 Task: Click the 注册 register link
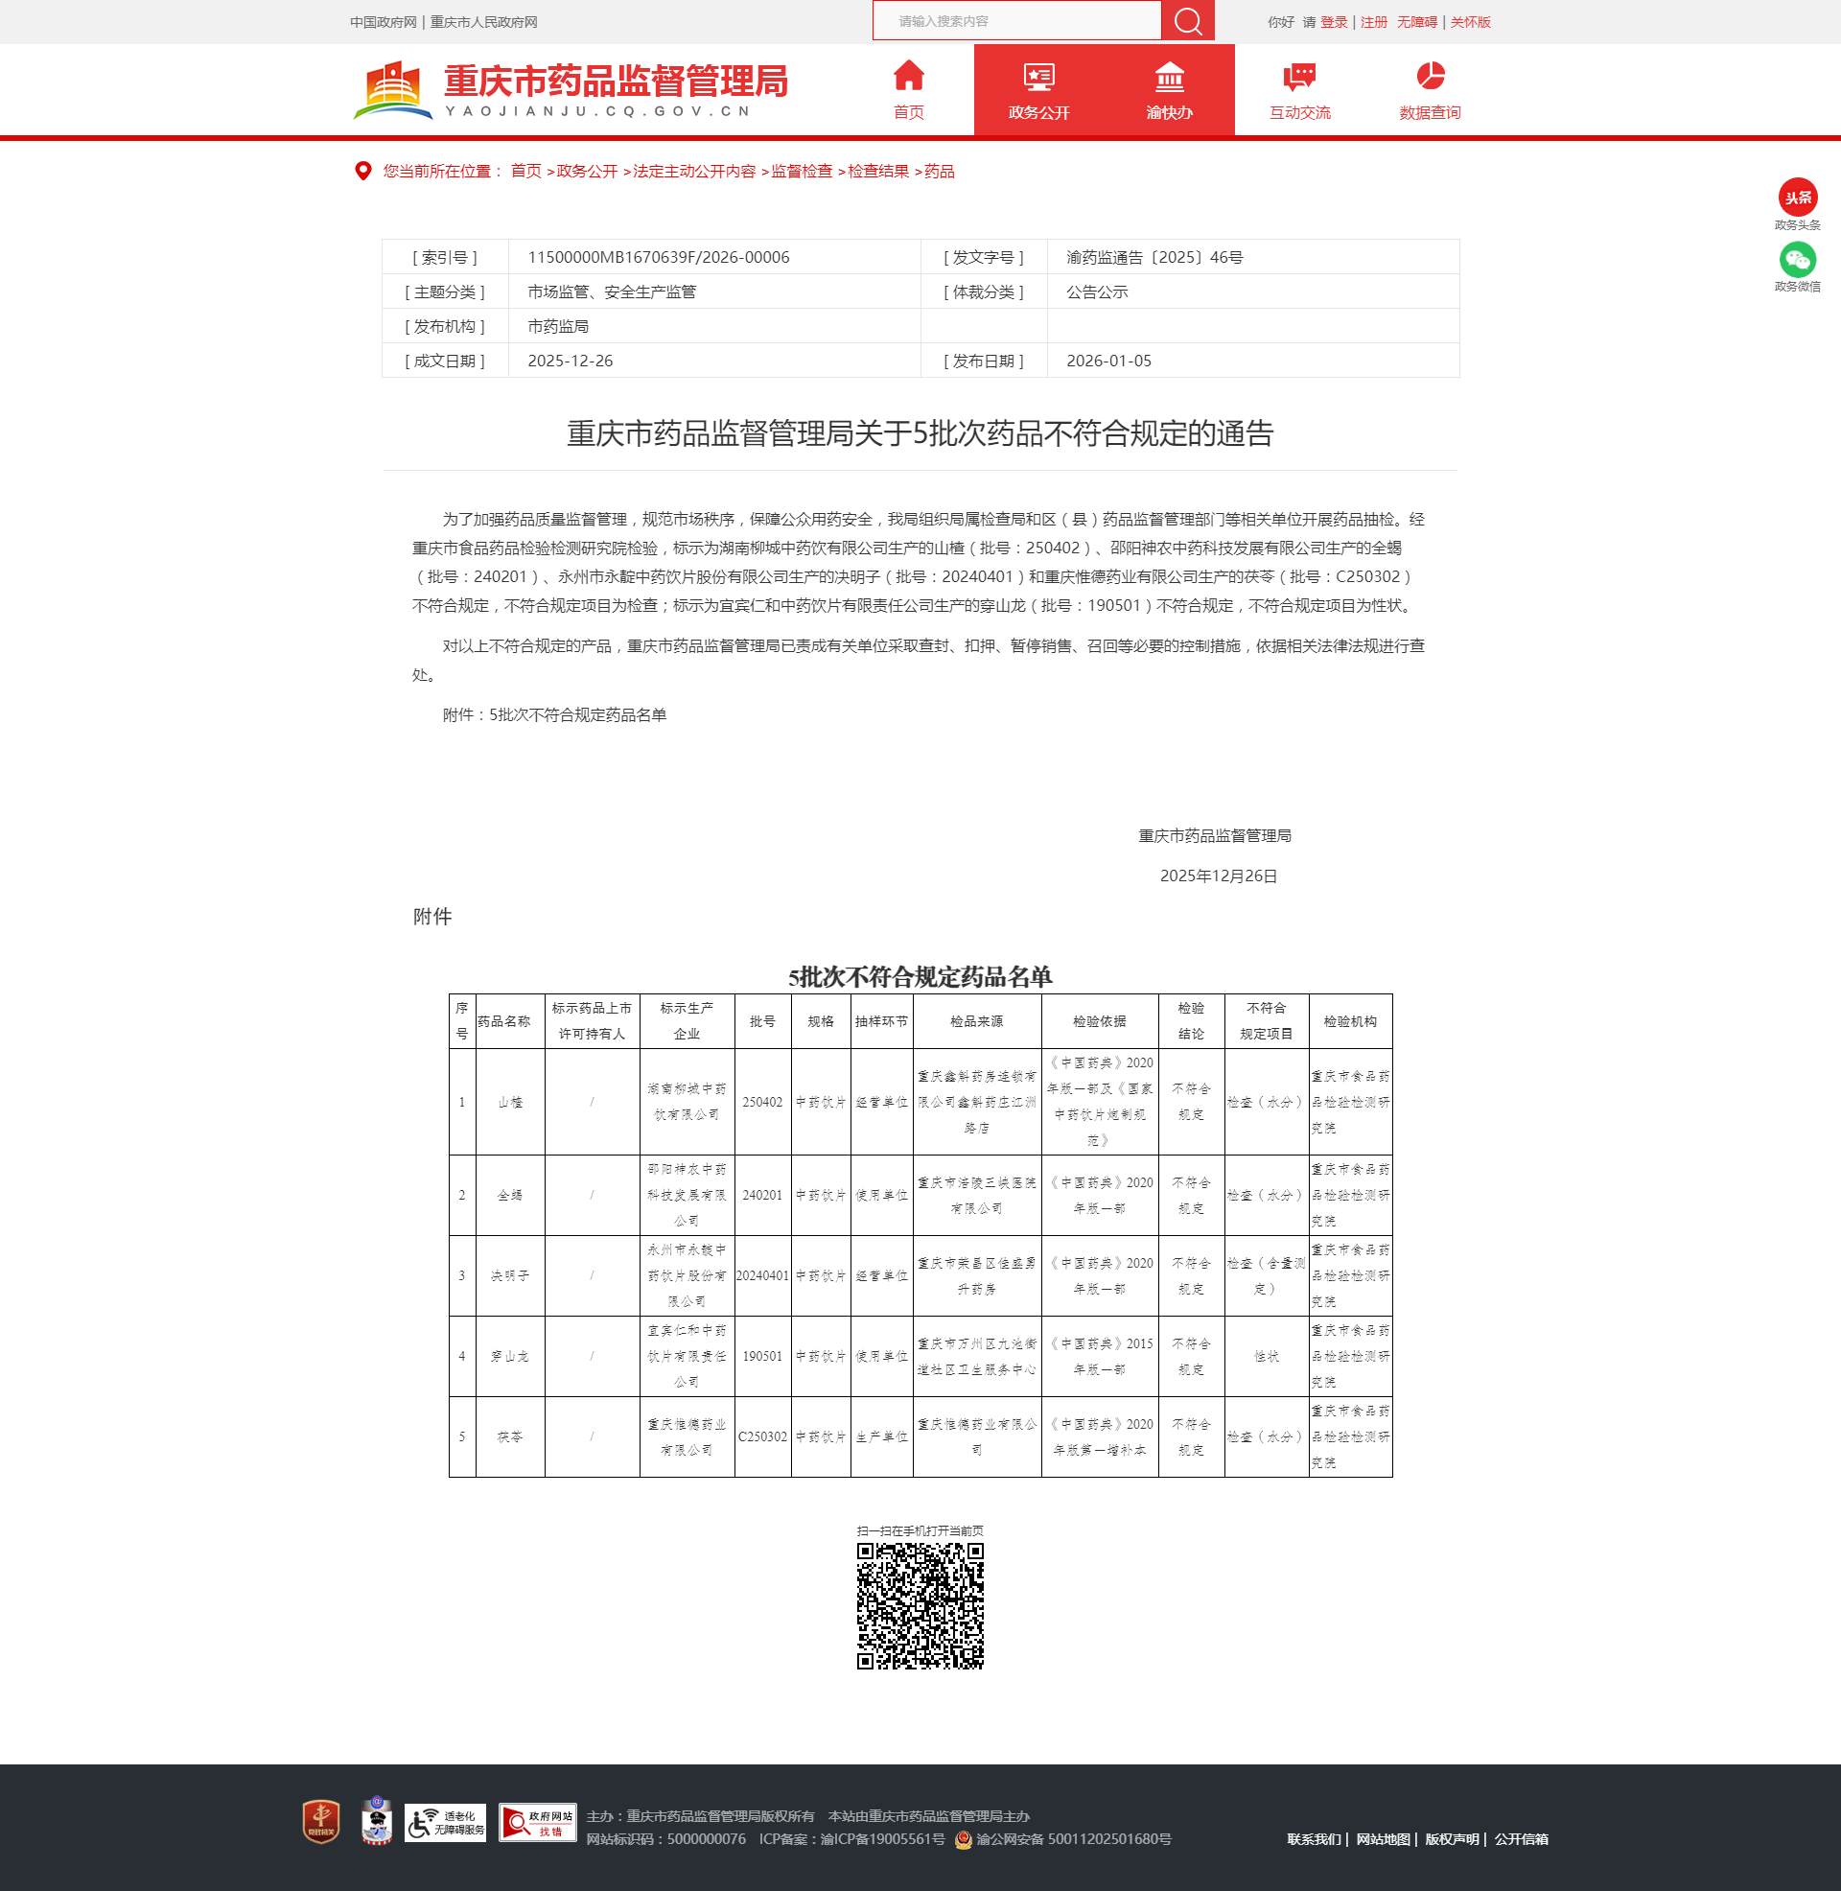1373,22
